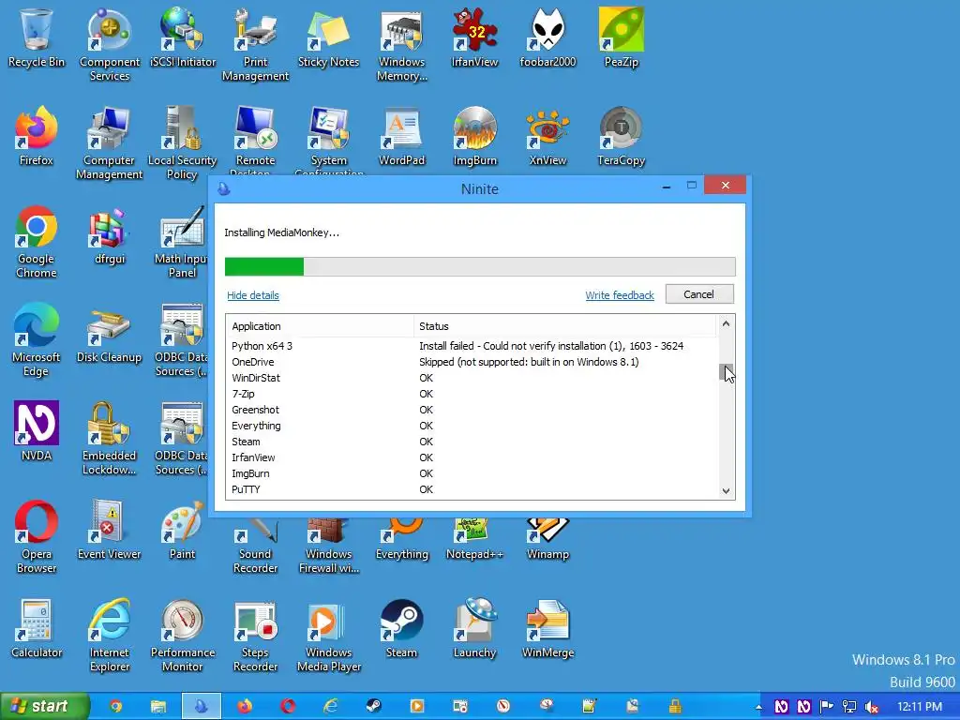
Task: Launch the Paint desktop shortcut
Action: tap(183, 531)
